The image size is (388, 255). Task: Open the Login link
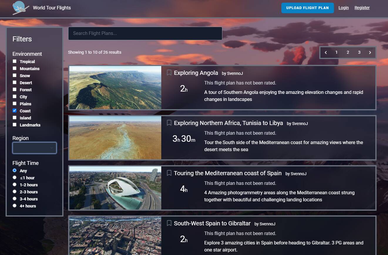click(343, 8)
